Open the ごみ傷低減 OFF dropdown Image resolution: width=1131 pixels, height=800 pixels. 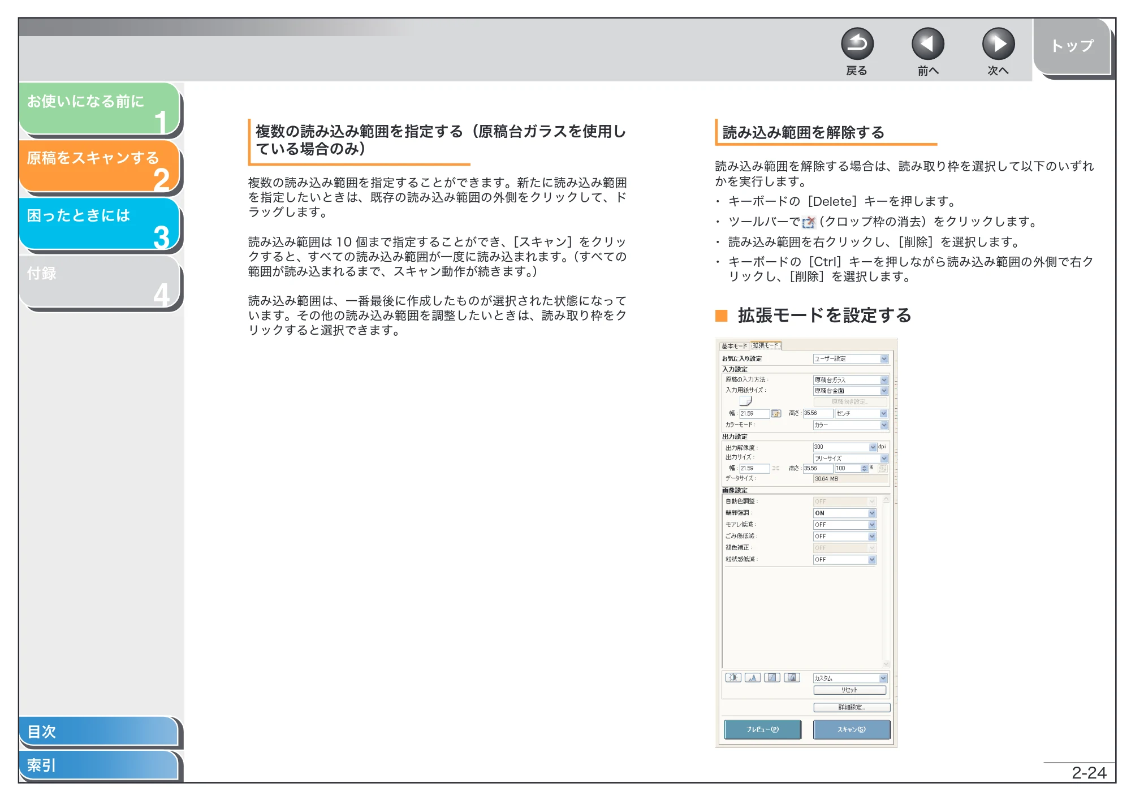[845, 536]
